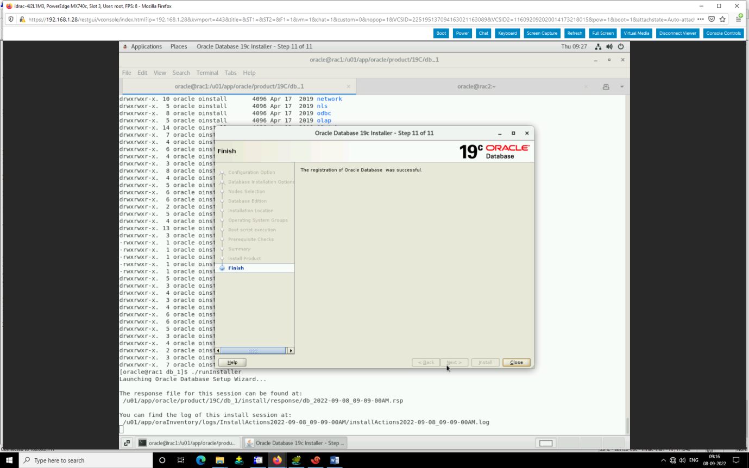Screen dimensions: 749x468
Task: Close the oracle@rac2 terminal tab
Action: (586, 86)
